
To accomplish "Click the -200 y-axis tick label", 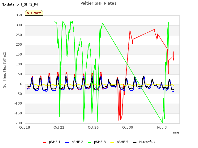I will pos(18,123).
